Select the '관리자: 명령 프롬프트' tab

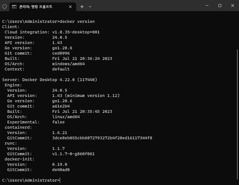tap(43, 7)
